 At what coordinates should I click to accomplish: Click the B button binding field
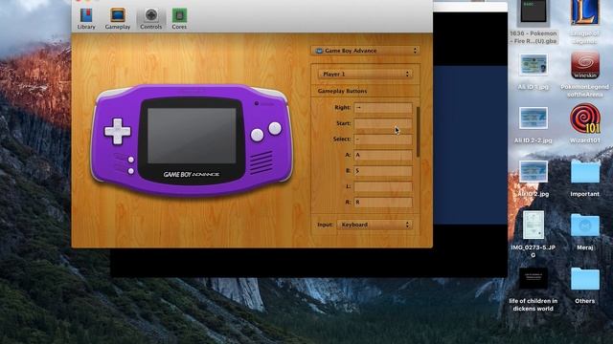383,171
